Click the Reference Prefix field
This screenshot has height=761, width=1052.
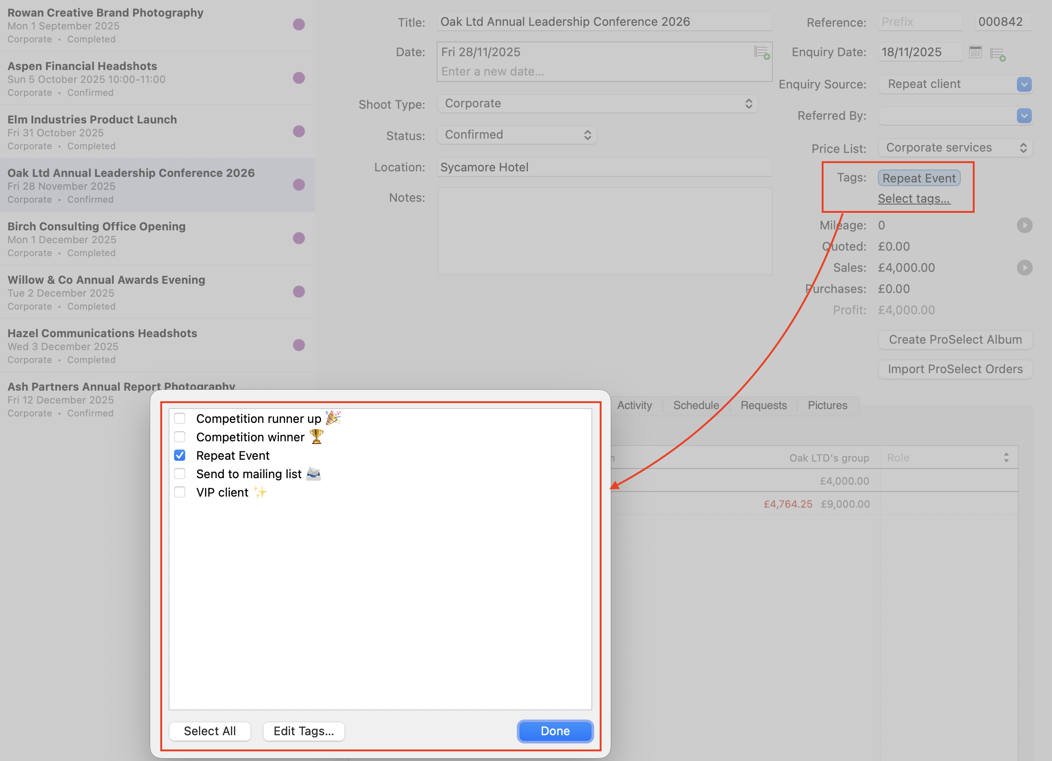coord(920,22)
